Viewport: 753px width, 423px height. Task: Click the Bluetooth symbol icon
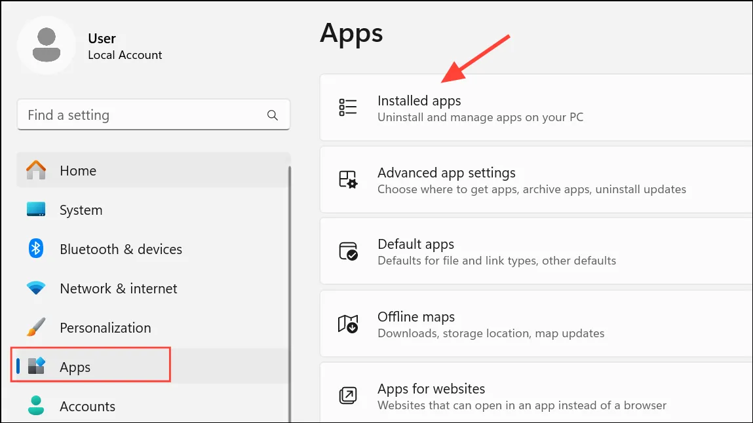tap(36, 249)
